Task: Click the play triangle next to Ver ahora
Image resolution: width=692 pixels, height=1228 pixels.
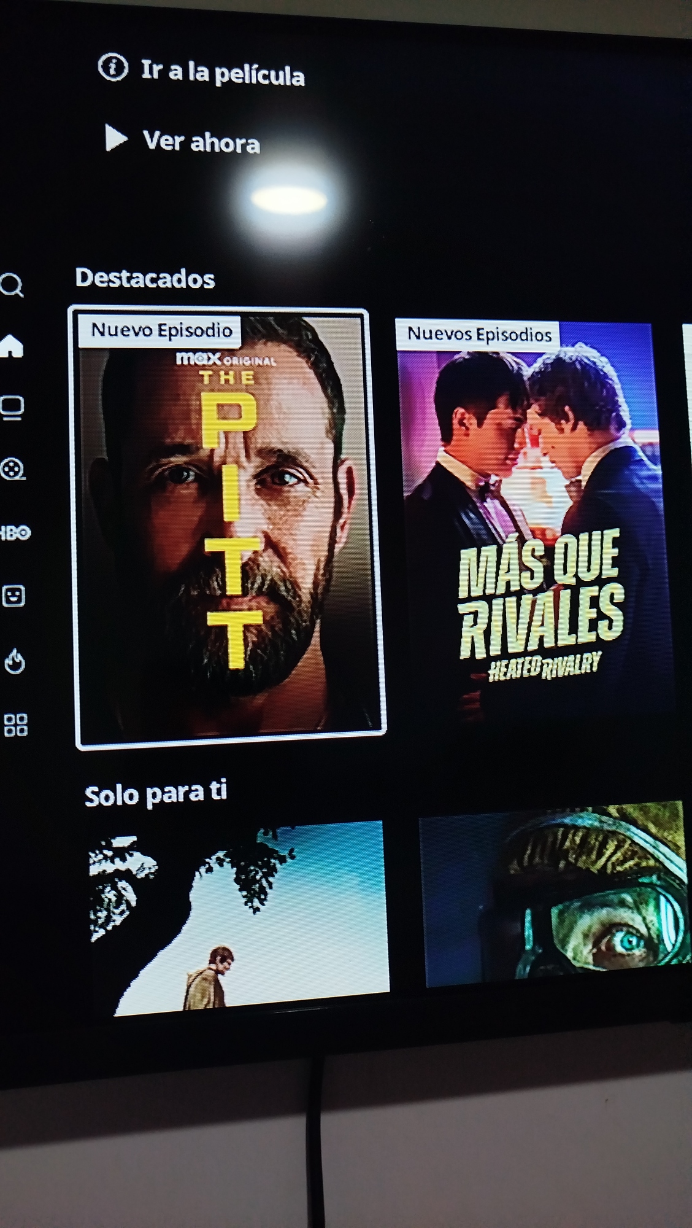Action: click(115, 138)
